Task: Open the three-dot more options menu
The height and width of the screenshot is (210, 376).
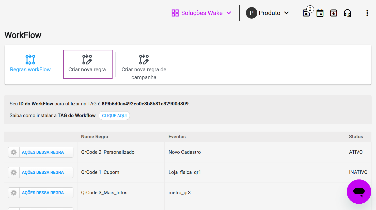Action: click(x=367, y=13)
